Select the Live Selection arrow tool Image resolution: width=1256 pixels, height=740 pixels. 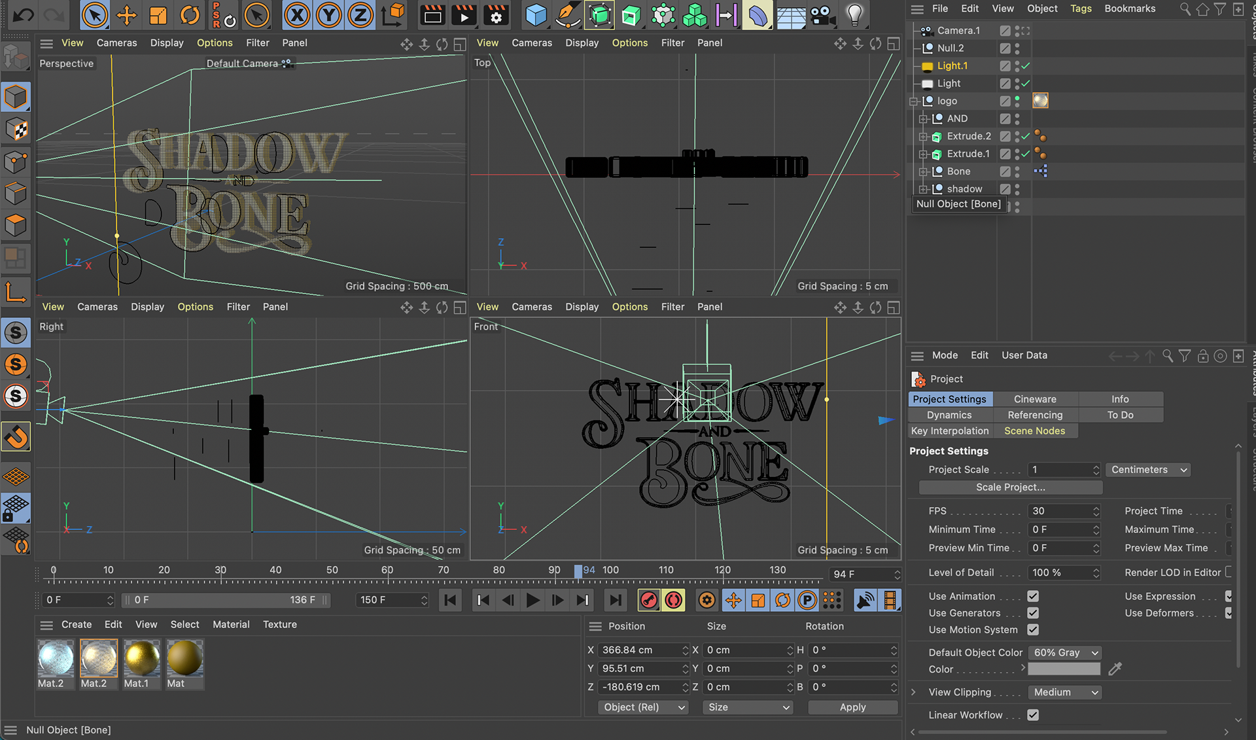tap(94, 14)
